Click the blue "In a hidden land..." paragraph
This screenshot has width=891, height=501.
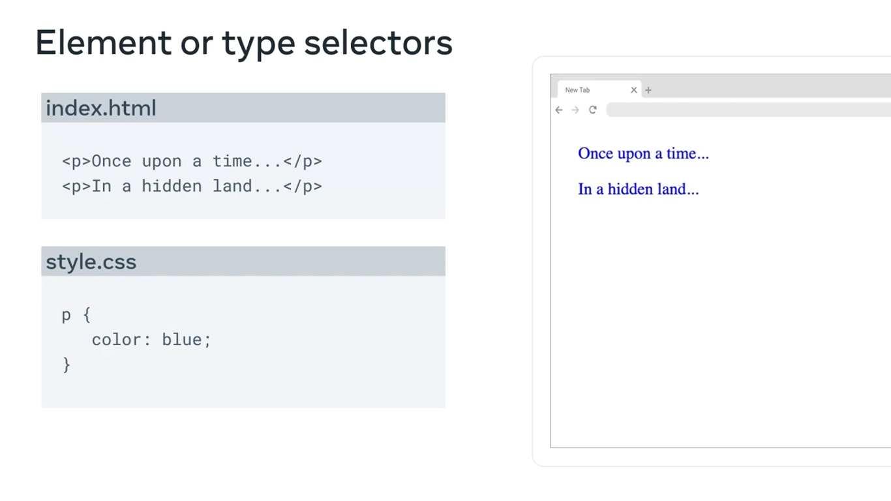tap(638, 189)
